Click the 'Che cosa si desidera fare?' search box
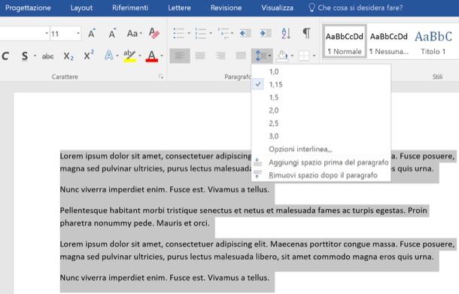 tap(360, 8)
